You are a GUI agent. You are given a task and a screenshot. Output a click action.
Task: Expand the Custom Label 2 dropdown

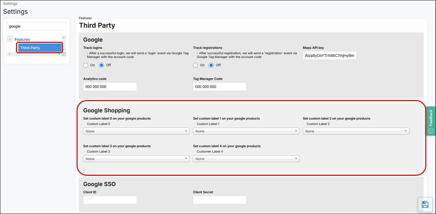click(356, 131)
